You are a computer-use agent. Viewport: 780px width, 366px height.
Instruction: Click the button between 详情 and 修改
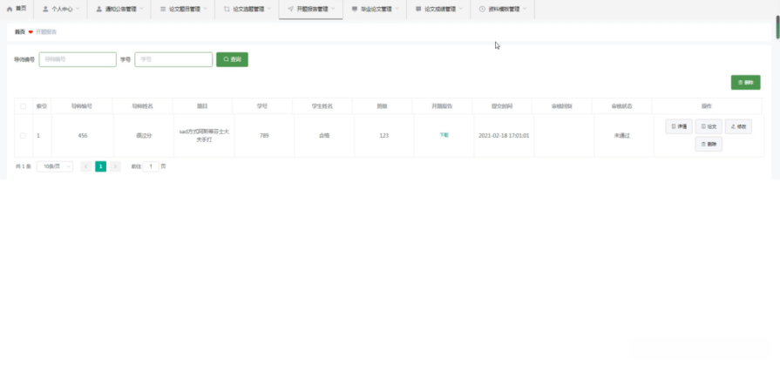pos(709,127)
